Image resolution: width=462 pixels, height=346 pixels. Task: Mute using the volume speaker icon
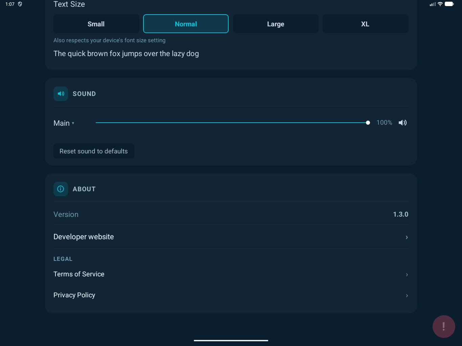[x=402, y=123]
